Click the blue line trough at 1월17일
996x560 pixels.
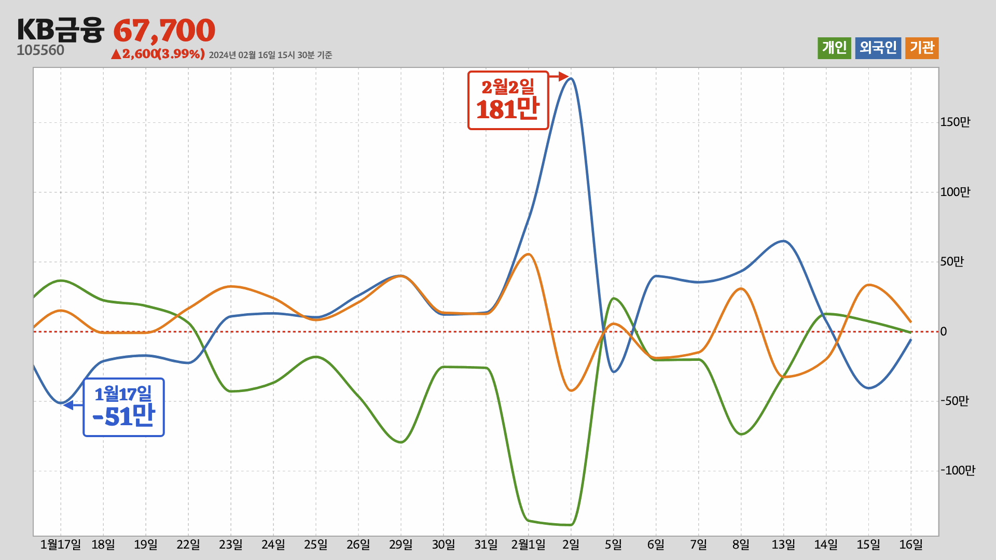pos(61,403)
